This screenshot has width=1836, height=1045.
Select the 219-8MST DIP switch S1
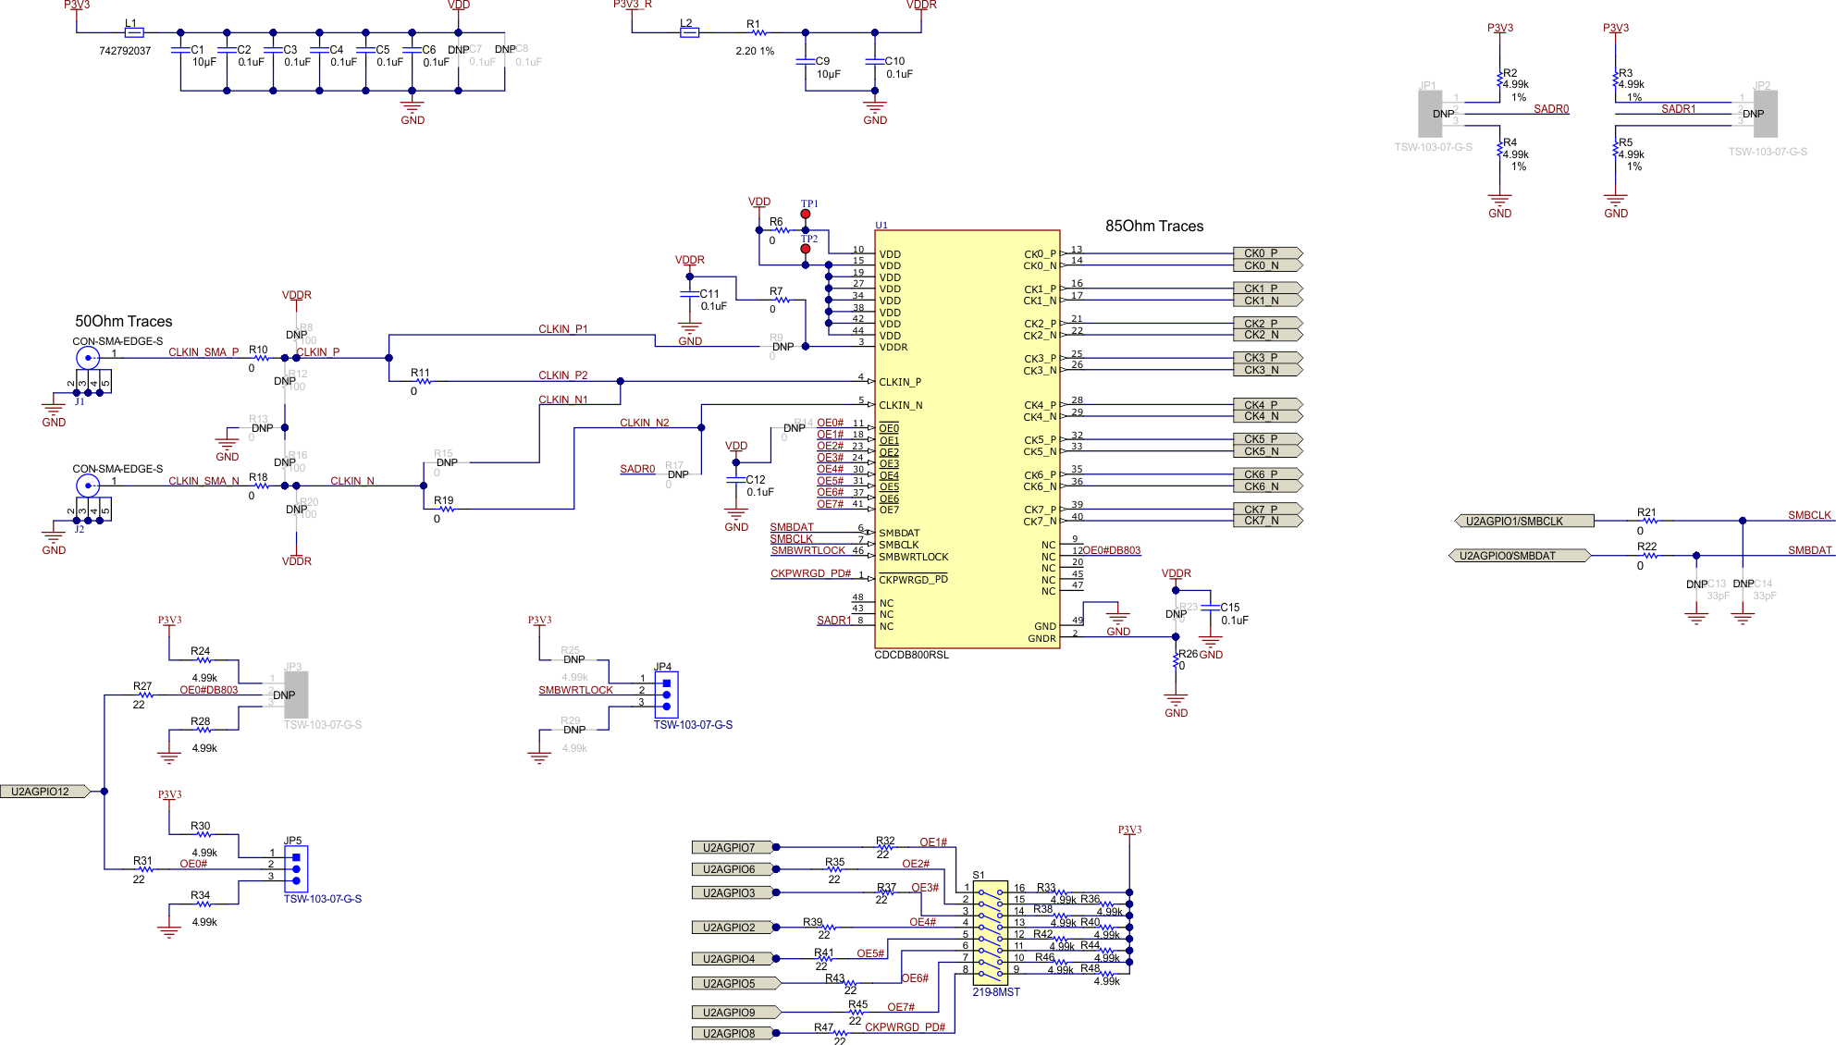(x=989, y=929)
